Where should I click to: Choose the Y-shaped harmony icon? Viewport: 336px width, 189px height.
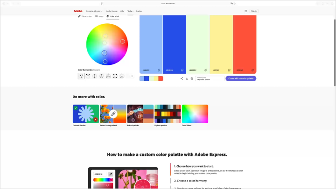[x=122, y=76]
